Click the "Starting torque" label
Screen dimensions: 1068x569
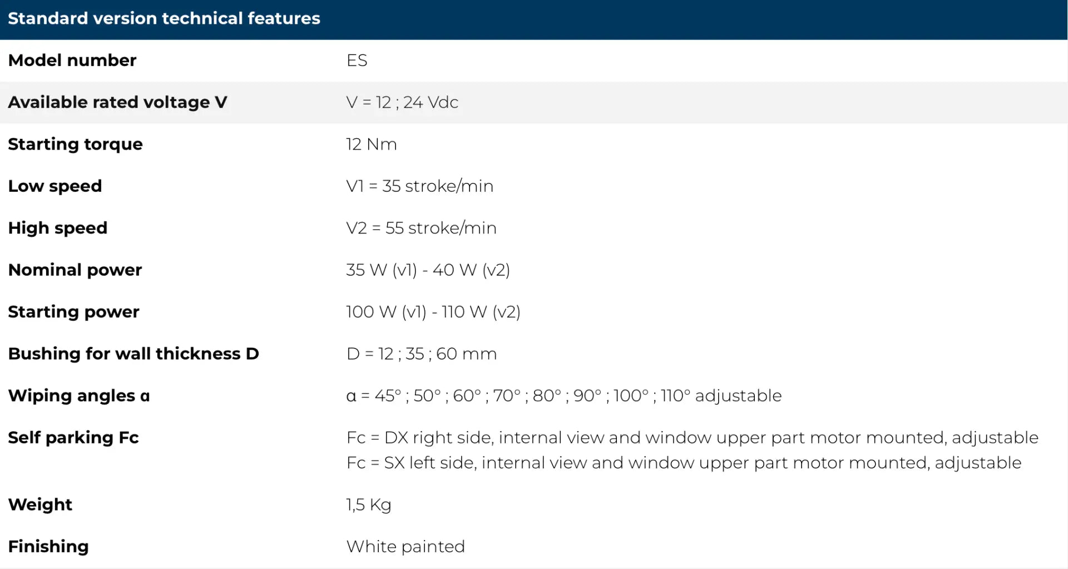(x=75, y=144)
